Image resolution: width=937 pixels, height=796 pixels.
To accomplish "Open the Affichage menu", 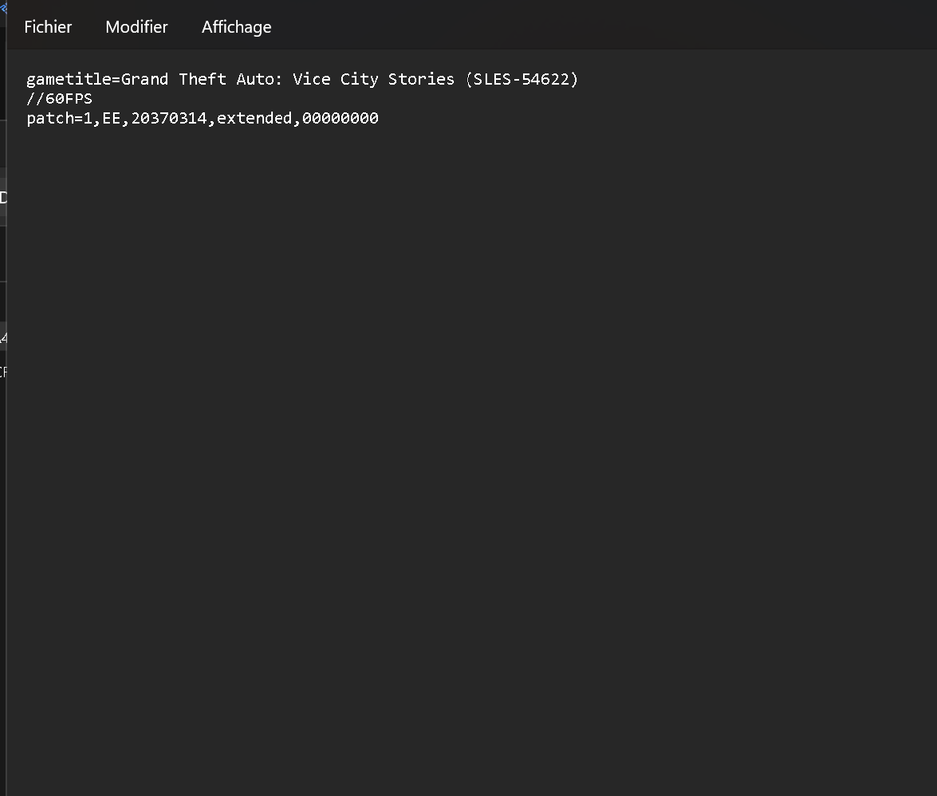I will pos(236,27).
